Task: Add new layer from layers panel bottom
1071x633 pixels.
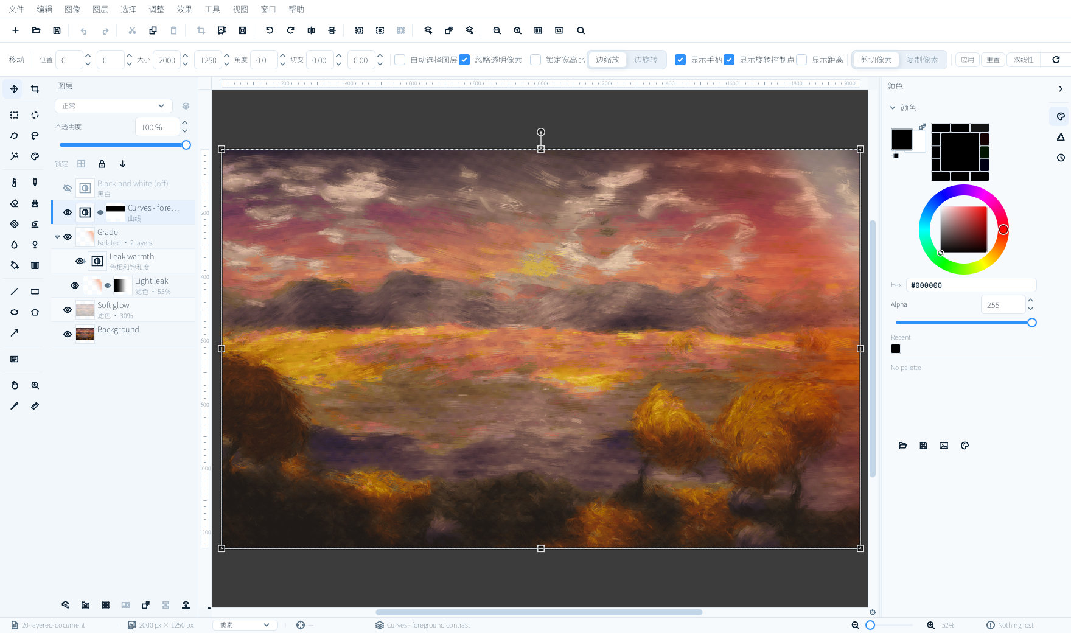Action: pos(65,605)
